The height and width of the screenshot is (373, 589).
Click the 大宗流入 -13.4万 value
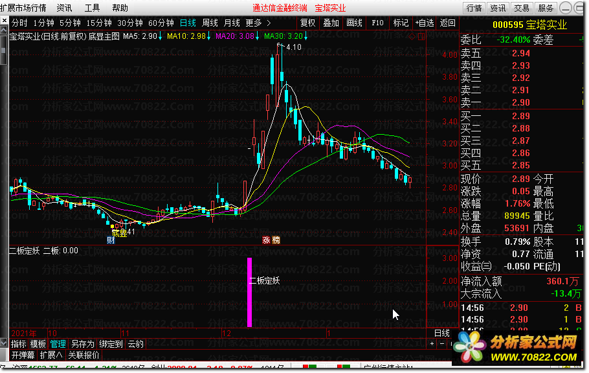click(566, 293)
